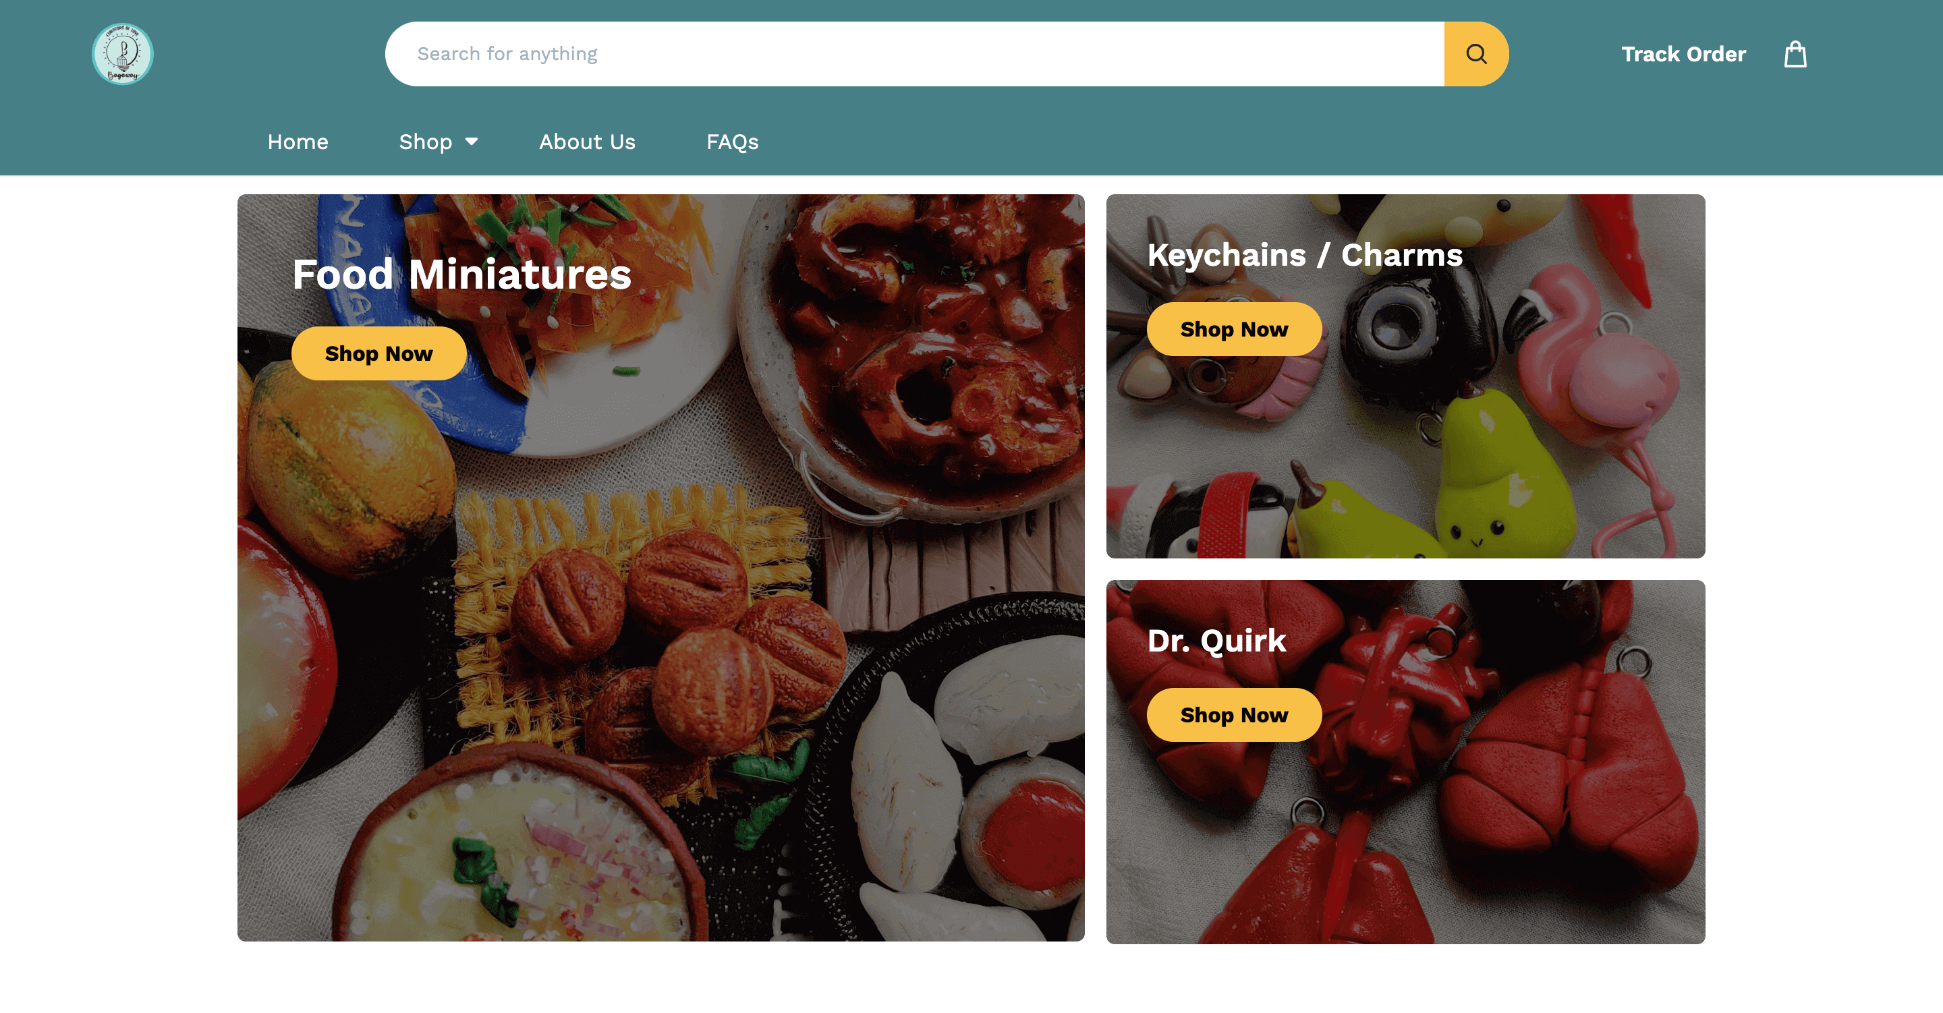Click Shop Now under Keychains / Charms
Image resolution: width=1943 pixels, height=1013 pixels.
pyautogui.click(x=1234, y=329)
